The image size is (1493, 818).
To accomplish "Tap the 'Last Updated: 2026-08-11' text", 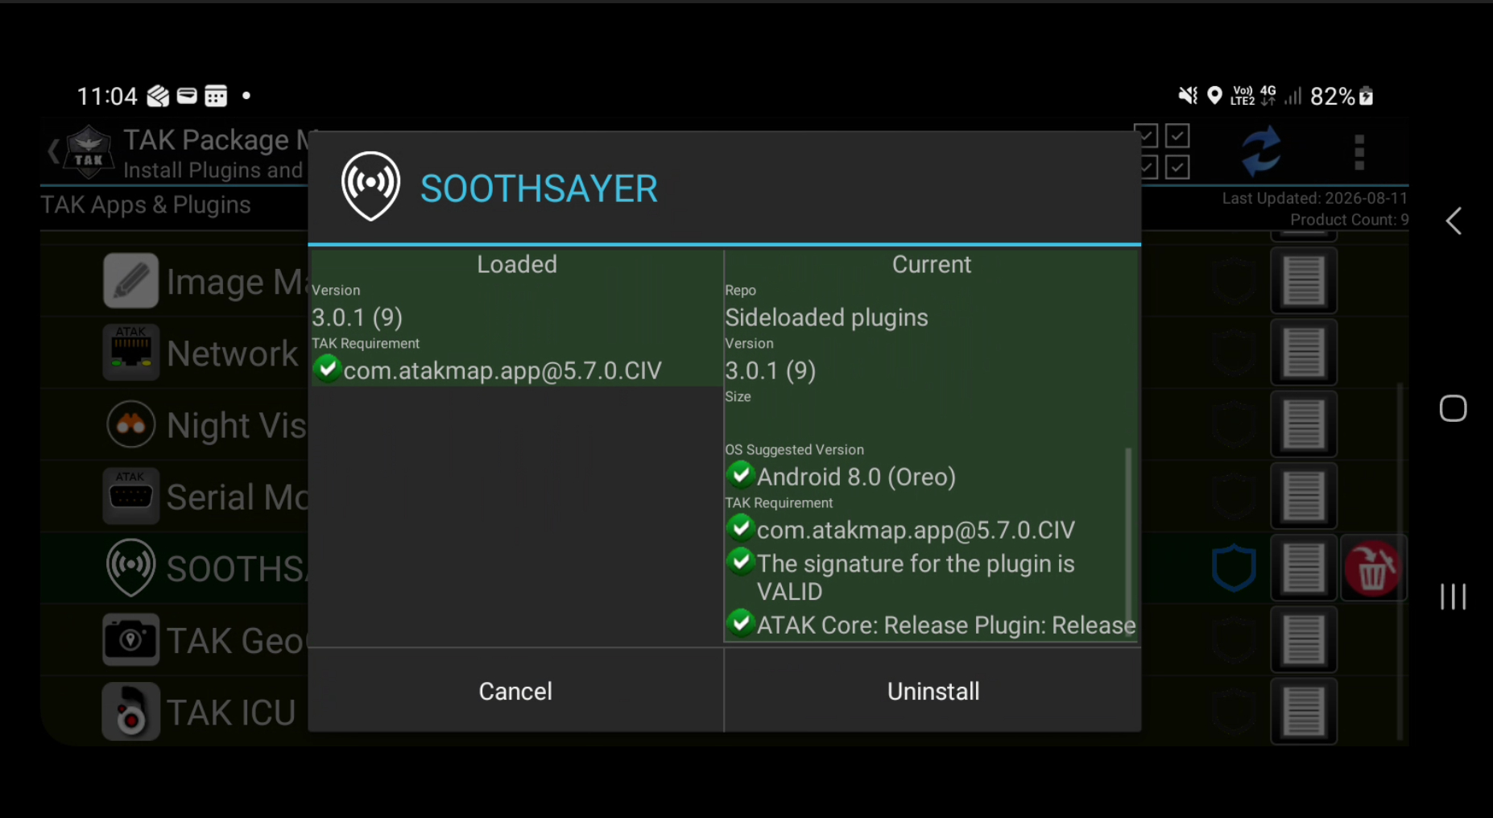I will (x=1315, y=198).
